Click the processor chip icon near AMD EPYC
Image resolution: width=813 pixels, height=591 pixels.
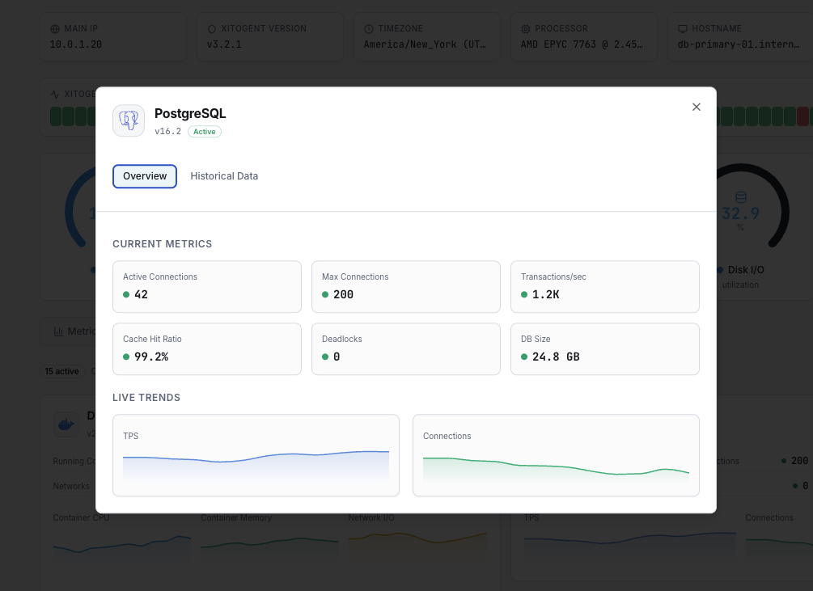(x=526, y=28)
